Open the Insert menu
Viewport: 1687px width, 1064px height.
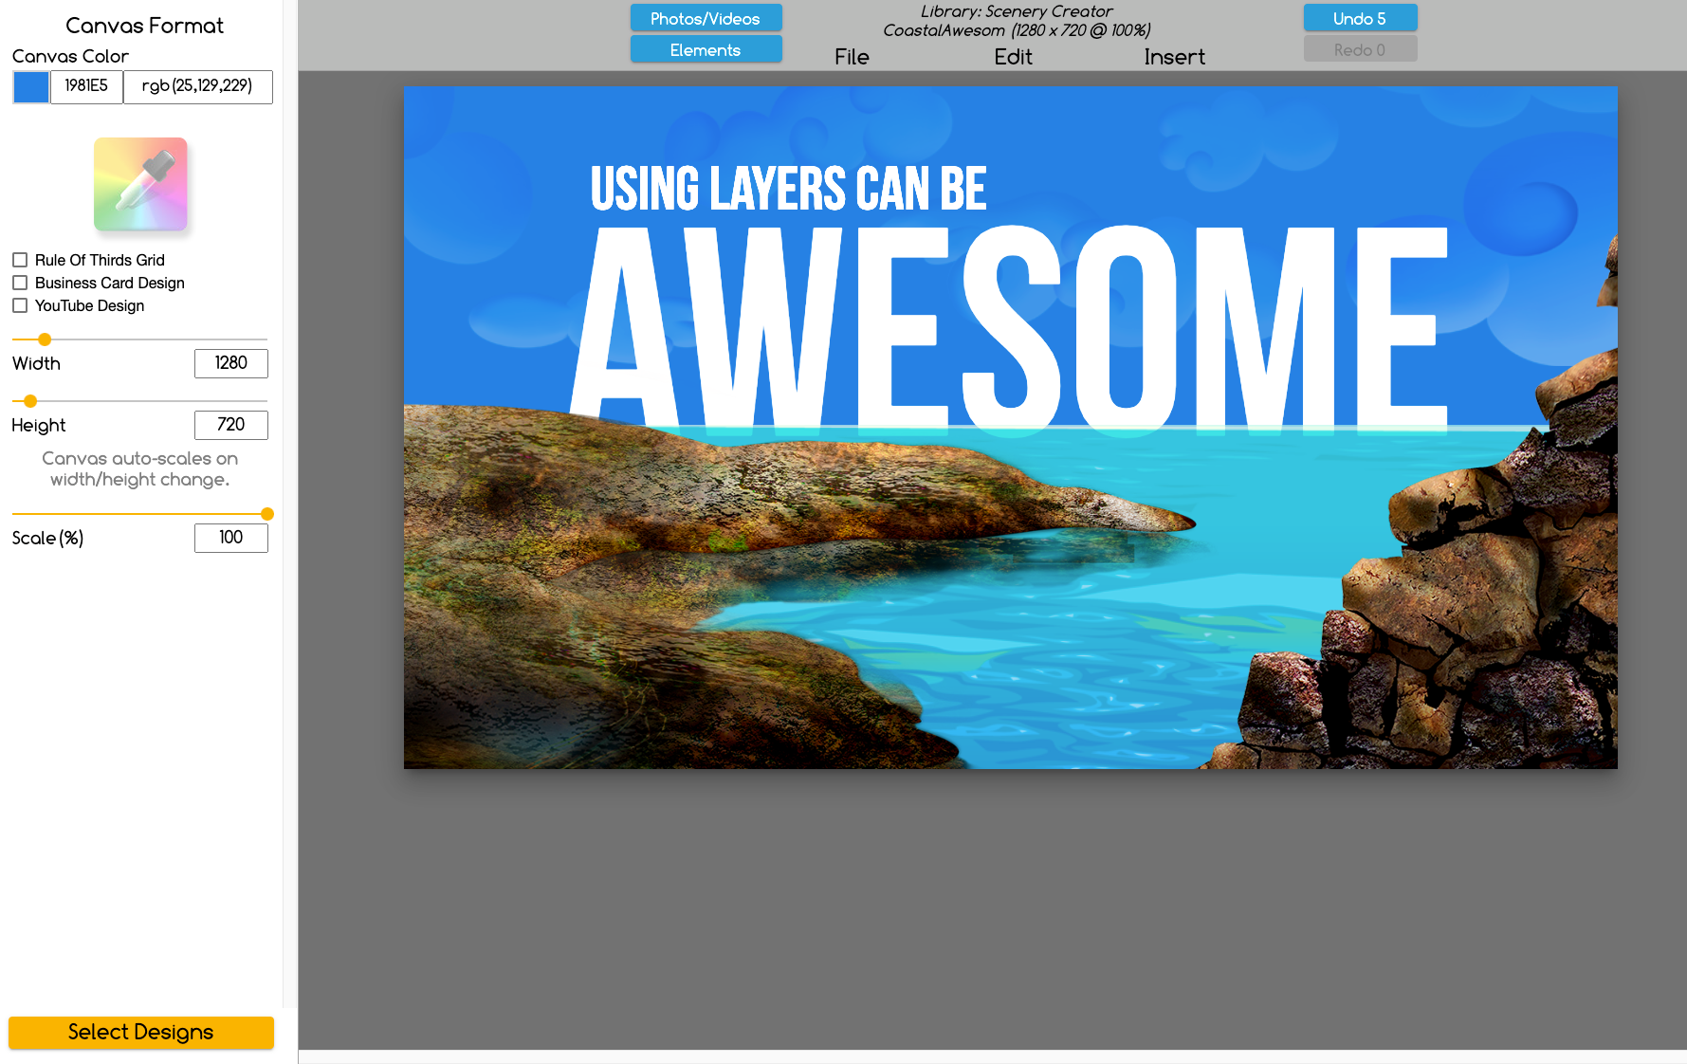[1174, 57]
